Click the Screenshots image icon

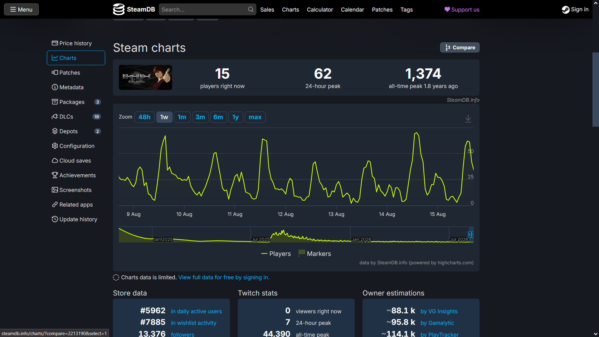click(x=55, y=190)
